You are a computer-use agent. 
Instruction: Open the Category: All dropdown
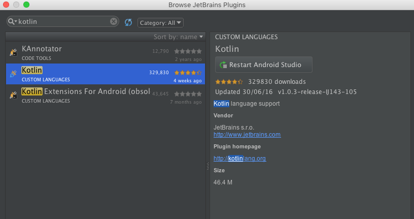[160, 23]
